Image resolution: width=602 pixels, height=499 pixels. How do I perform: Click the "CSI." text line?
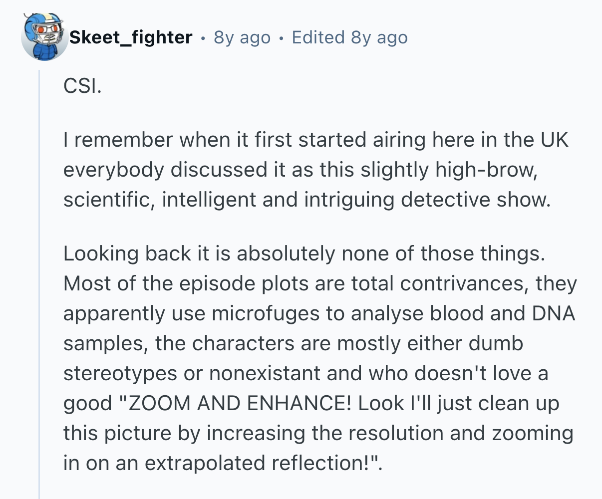pos(82,86)
